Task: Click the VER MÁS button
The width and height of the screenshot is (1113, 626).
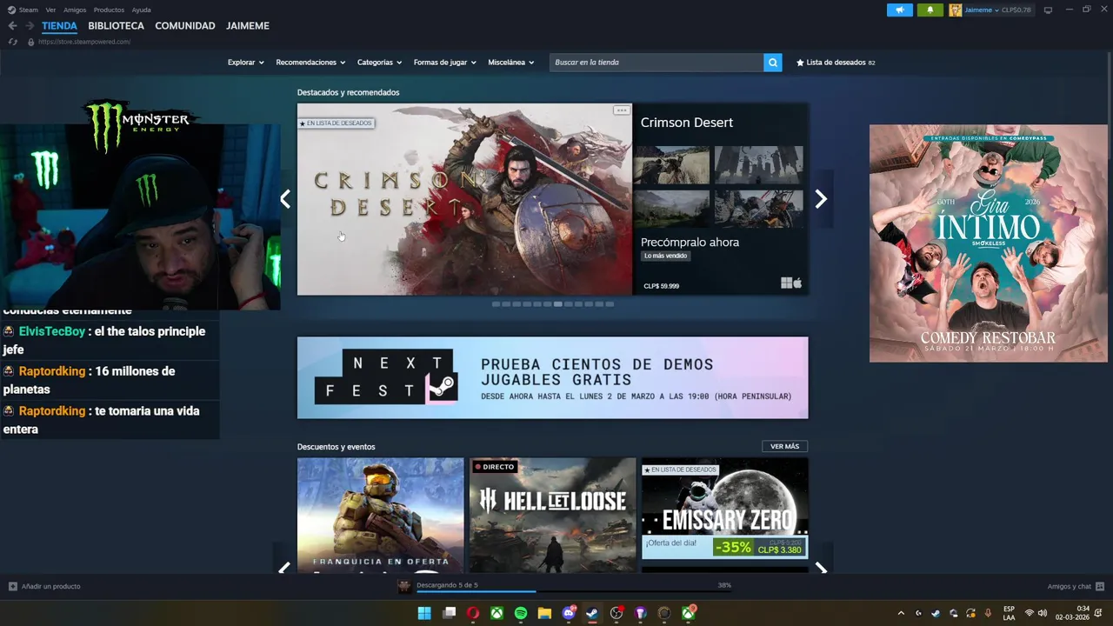Action: 784,446
